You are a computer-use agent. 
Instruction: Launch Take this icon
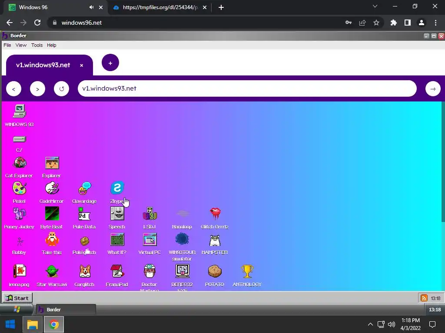point(52,239)
